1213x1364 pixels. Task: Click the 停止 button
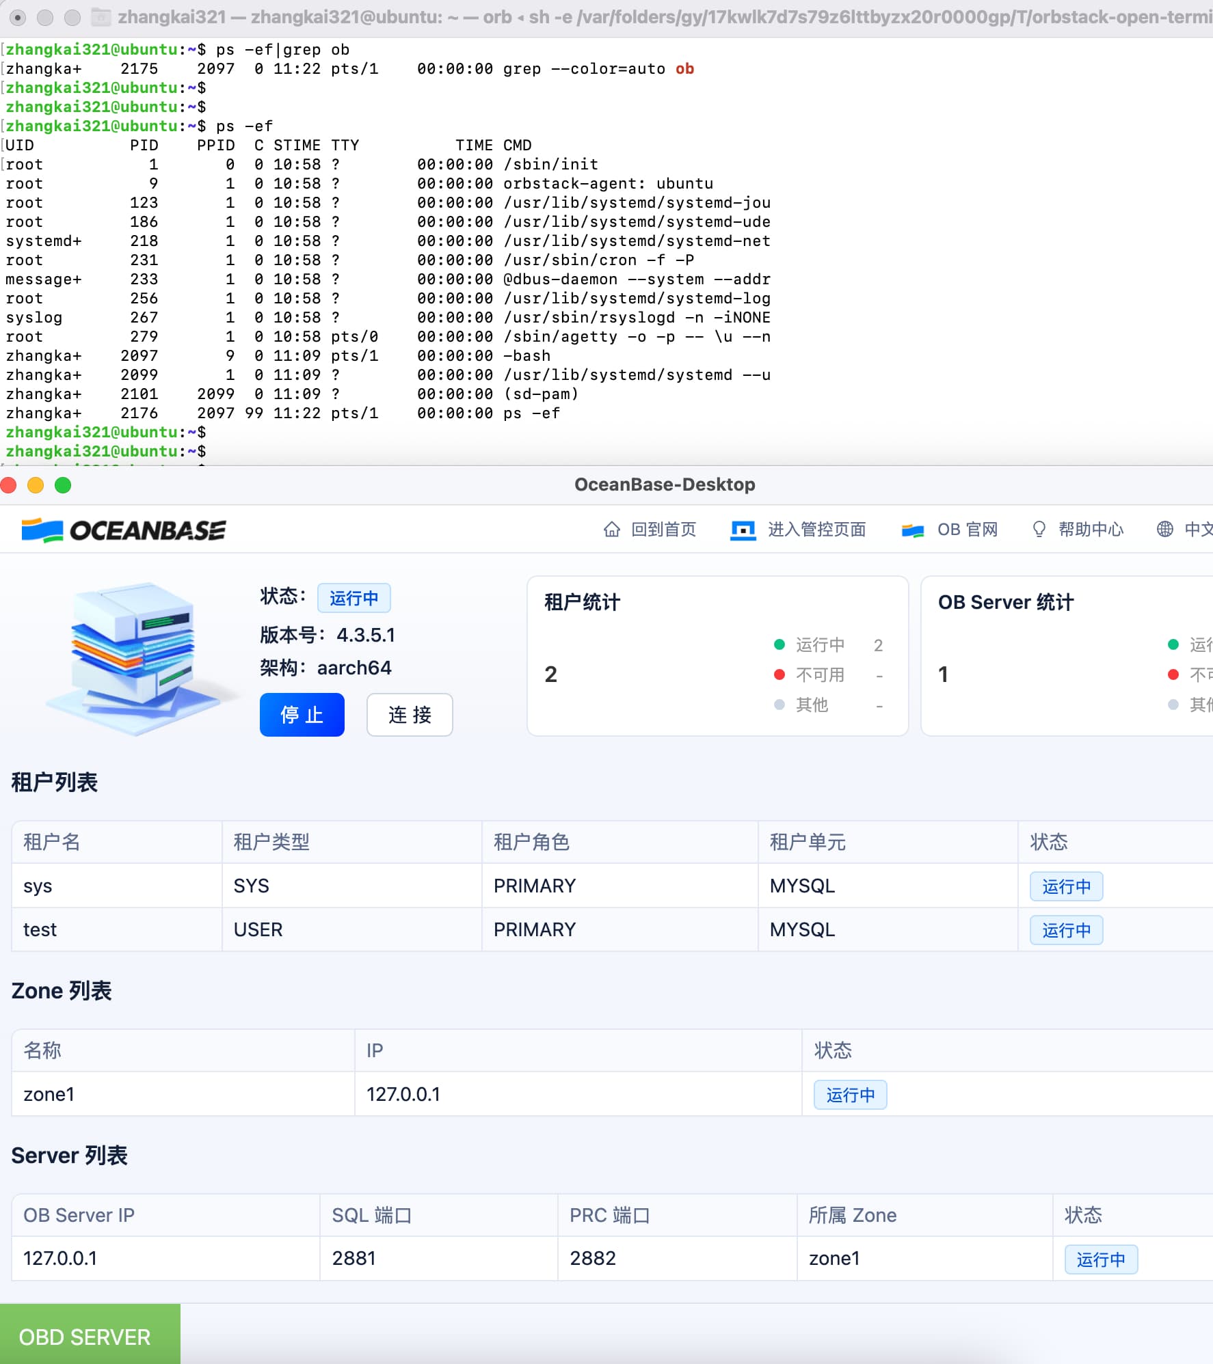(x=302, y=715)
